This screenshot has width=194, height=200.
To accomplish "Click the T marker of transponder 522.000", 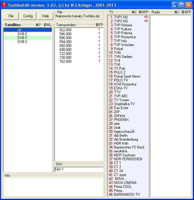I will pyautogui.click(x=99, y=30).
